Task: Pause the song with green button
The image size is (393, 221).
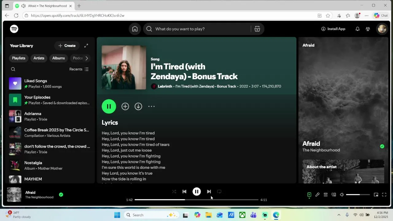Action: [x=109, y=107]
